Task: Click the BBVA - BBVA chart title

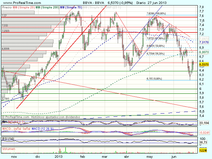Action: (93, 3)
